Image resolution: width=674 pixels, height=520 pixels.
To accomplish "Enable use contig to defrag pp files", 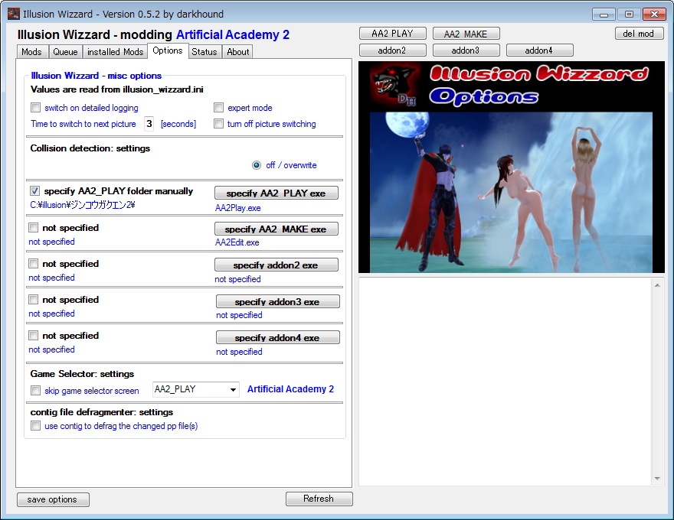I will tap(36, 426).
